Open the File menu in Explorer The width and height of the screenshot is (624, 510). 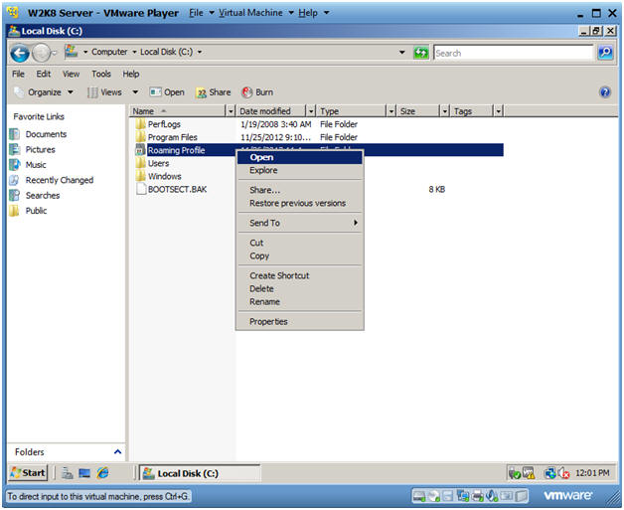(x=18, y=74)
